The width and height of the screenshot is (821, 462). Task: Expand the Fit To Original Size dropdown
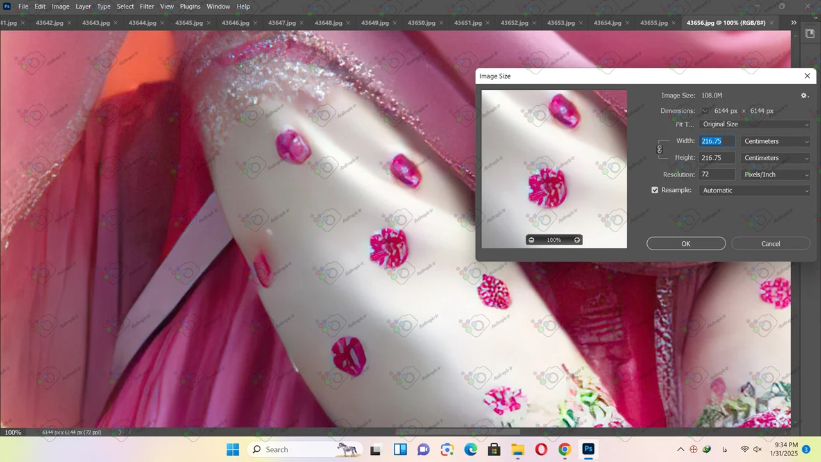[755, 124]
